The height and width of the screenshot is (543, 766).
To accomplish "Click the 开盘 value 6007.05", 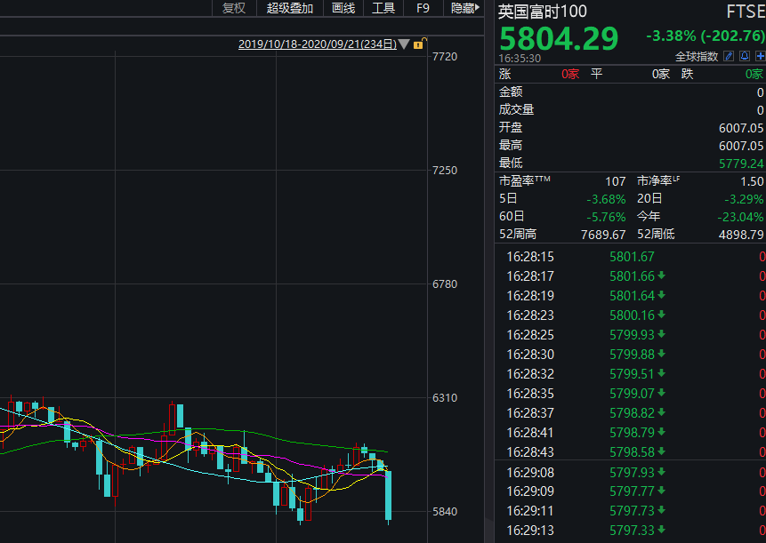I will [x=740, y=128].
